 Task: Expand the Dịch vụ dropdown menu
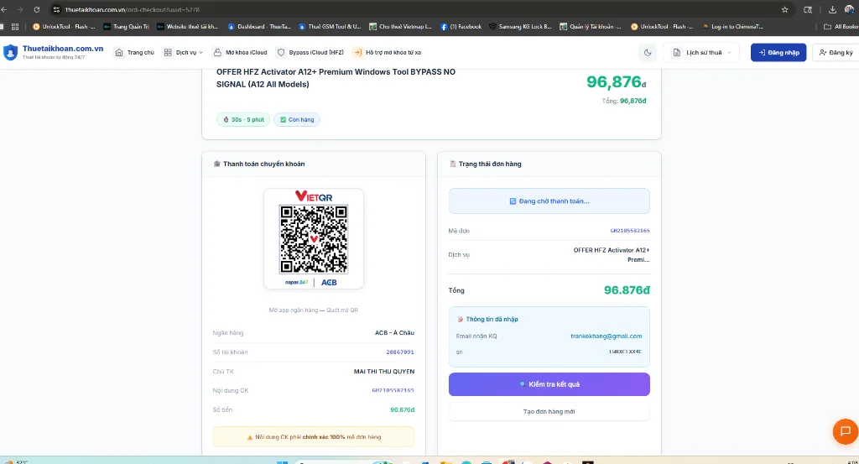(x=184, y=53)
